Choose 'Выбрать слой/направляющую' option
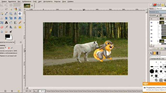The image size is (166, 93). 9,53
